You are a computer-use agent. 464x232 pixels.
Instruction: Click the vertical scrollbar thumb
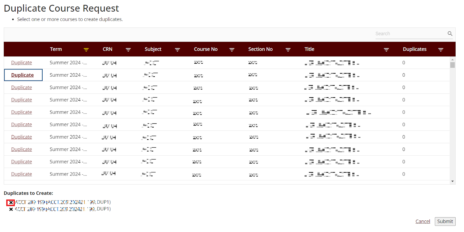tap(452, 65)
